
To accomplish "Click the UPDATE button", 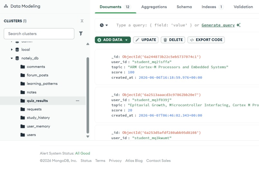I will pos(146,40).
